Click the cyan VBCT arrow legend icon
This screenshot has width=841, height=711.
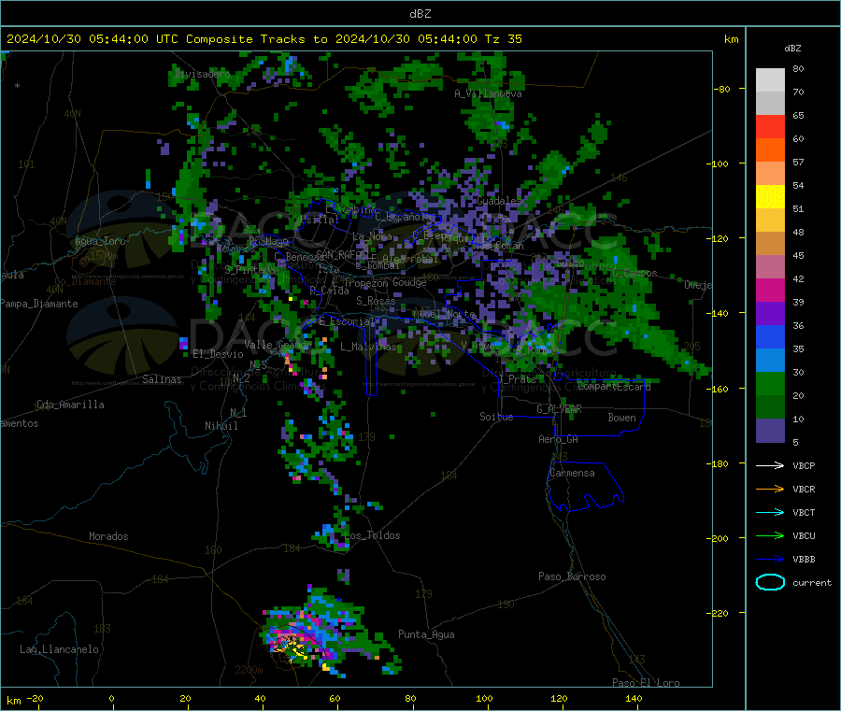click(x=770, y=512)
